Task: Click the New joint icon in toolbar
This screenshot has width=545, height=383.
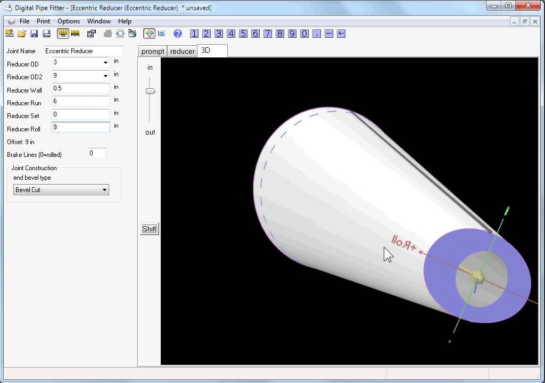Action: [x=10, y=34]
